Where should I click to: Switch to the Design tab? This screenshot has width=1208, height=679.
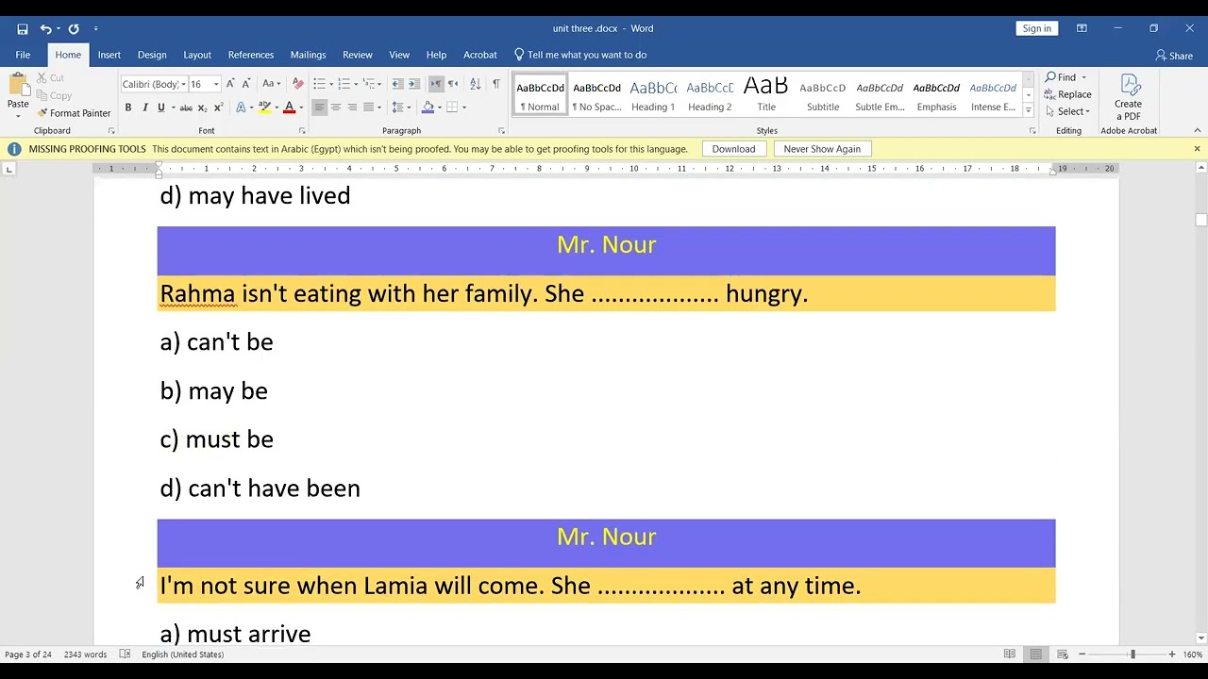tap(152, 55)
